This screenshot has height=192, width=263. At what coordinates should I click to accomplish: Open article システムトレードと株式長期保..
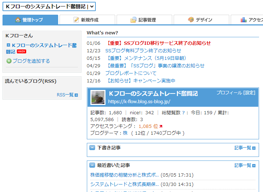125,184
